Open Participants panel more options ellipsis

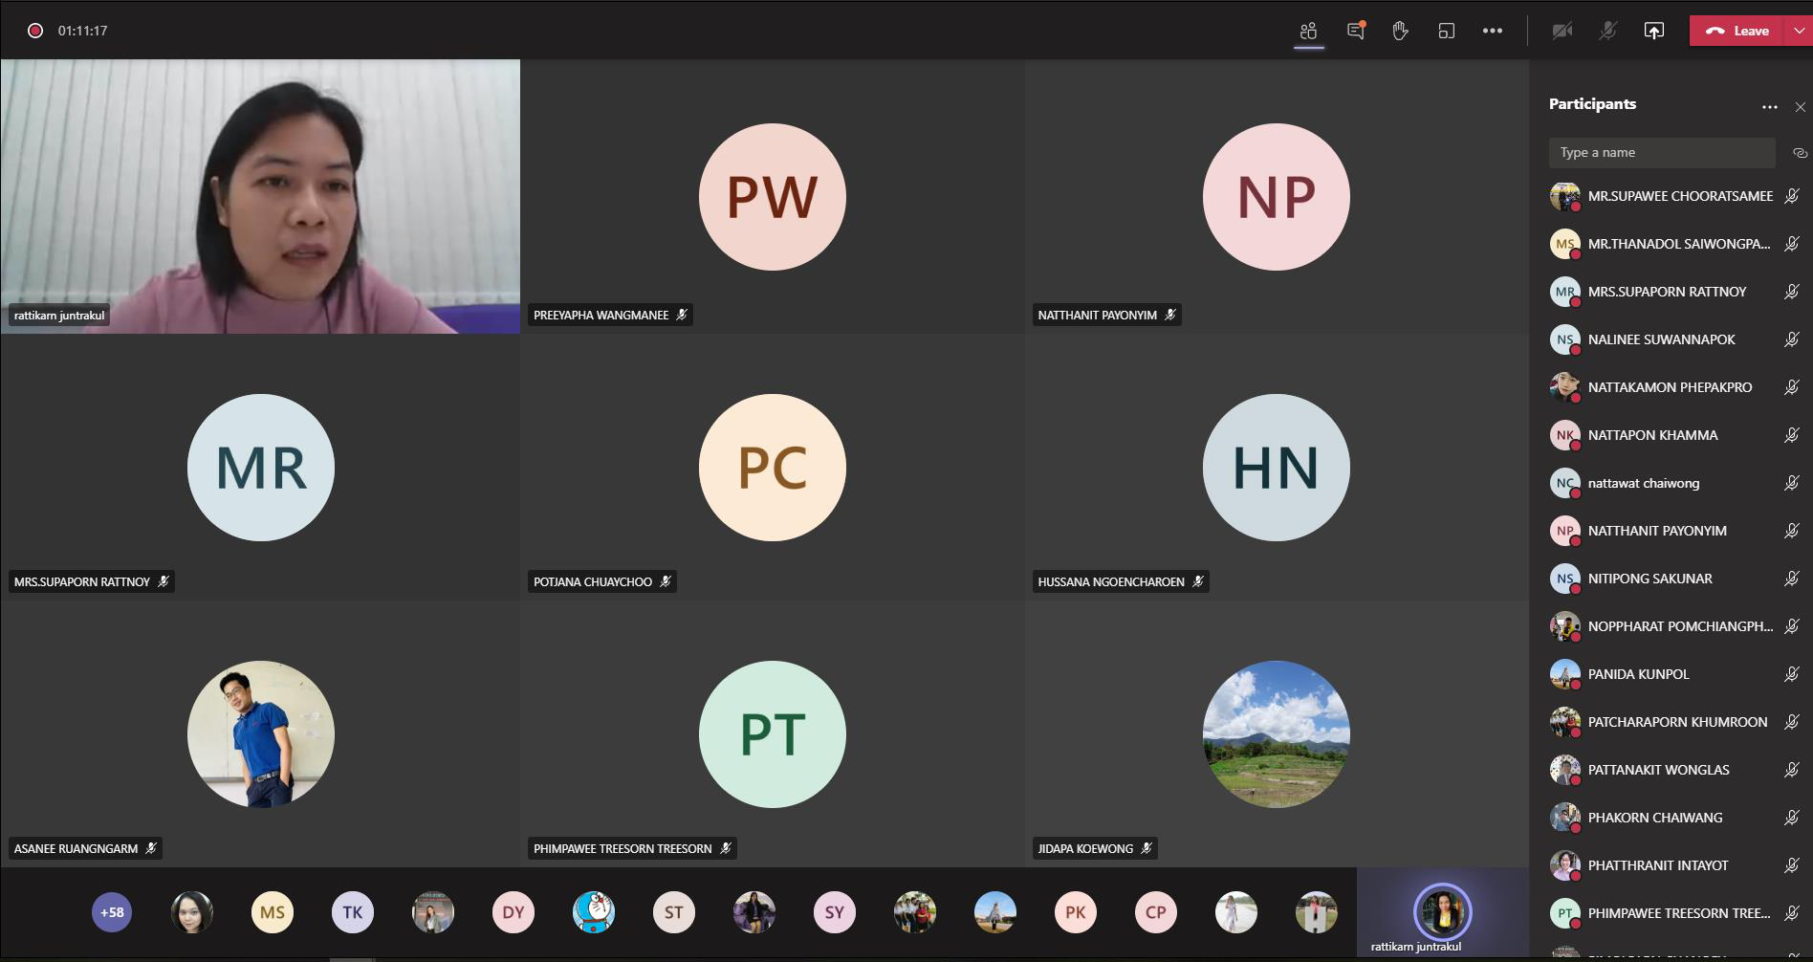click(x=1770, y=107)
